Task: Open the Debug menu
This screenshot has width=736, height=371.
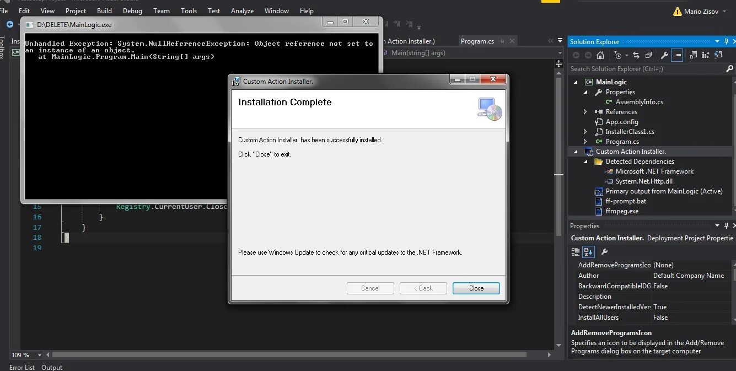Action: [x=132, y=10]
